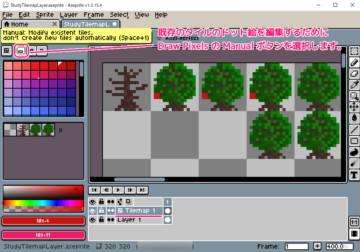Viewport: 360px width, 252px height.
Task: Open the Sprite menu
Action: coord(45,15)
